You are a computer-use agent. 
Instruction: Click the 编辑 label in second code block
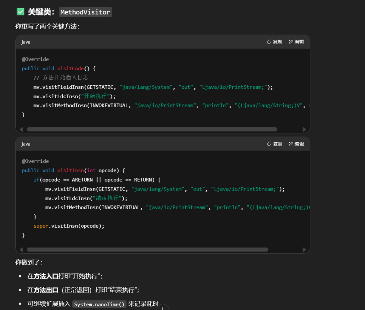[299, 144]
